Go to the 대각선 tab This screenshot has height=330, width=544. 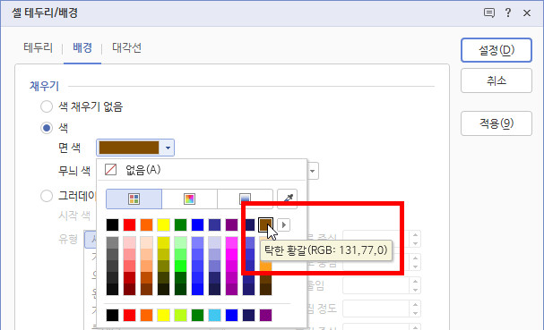[x=126, y=47]
